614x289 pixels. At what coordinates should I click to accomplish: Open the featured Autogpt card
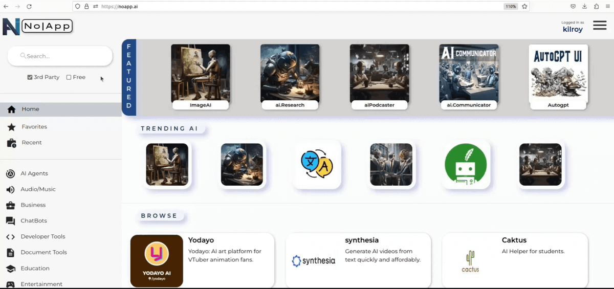[x=558, y=77]
